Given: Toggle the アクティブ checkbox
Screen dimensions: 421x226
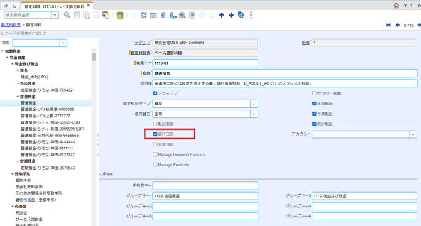Looking at the screenshot, I should (155, 94).
